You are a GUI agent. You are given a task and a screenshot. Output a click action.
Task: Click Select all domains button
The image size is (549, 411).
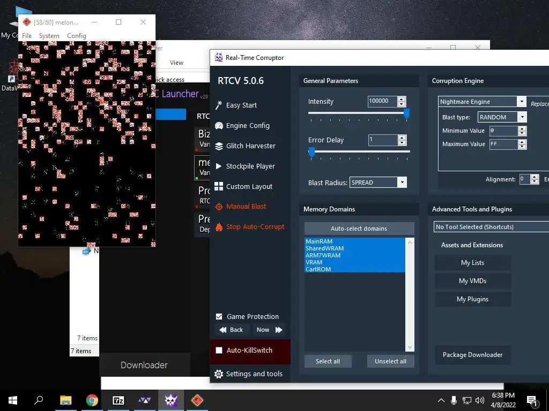328,361
